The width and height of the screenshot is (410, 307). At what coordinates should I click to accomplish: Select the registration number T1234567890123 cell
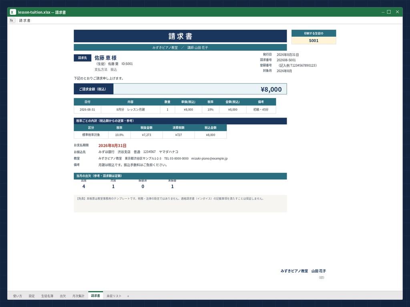[x=297, y=65]
